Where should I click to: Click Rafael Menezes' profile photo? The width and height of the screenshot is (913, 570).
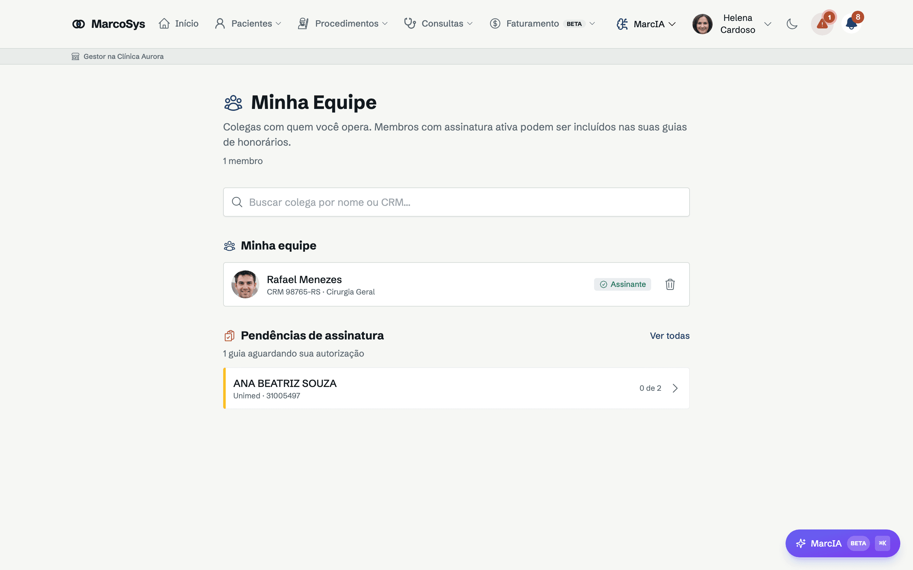click(245, 284)
